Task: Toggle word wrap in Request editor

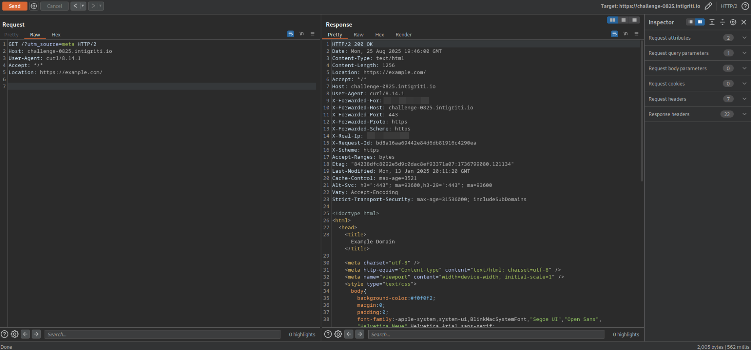Action: [291, 34]
